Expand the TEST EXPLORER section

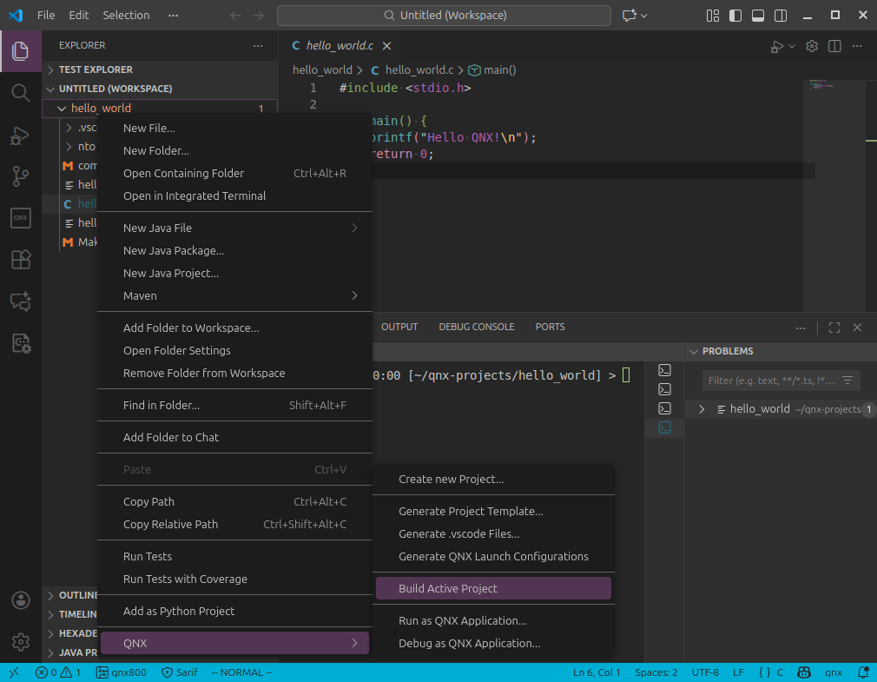(x=96, y=70)
